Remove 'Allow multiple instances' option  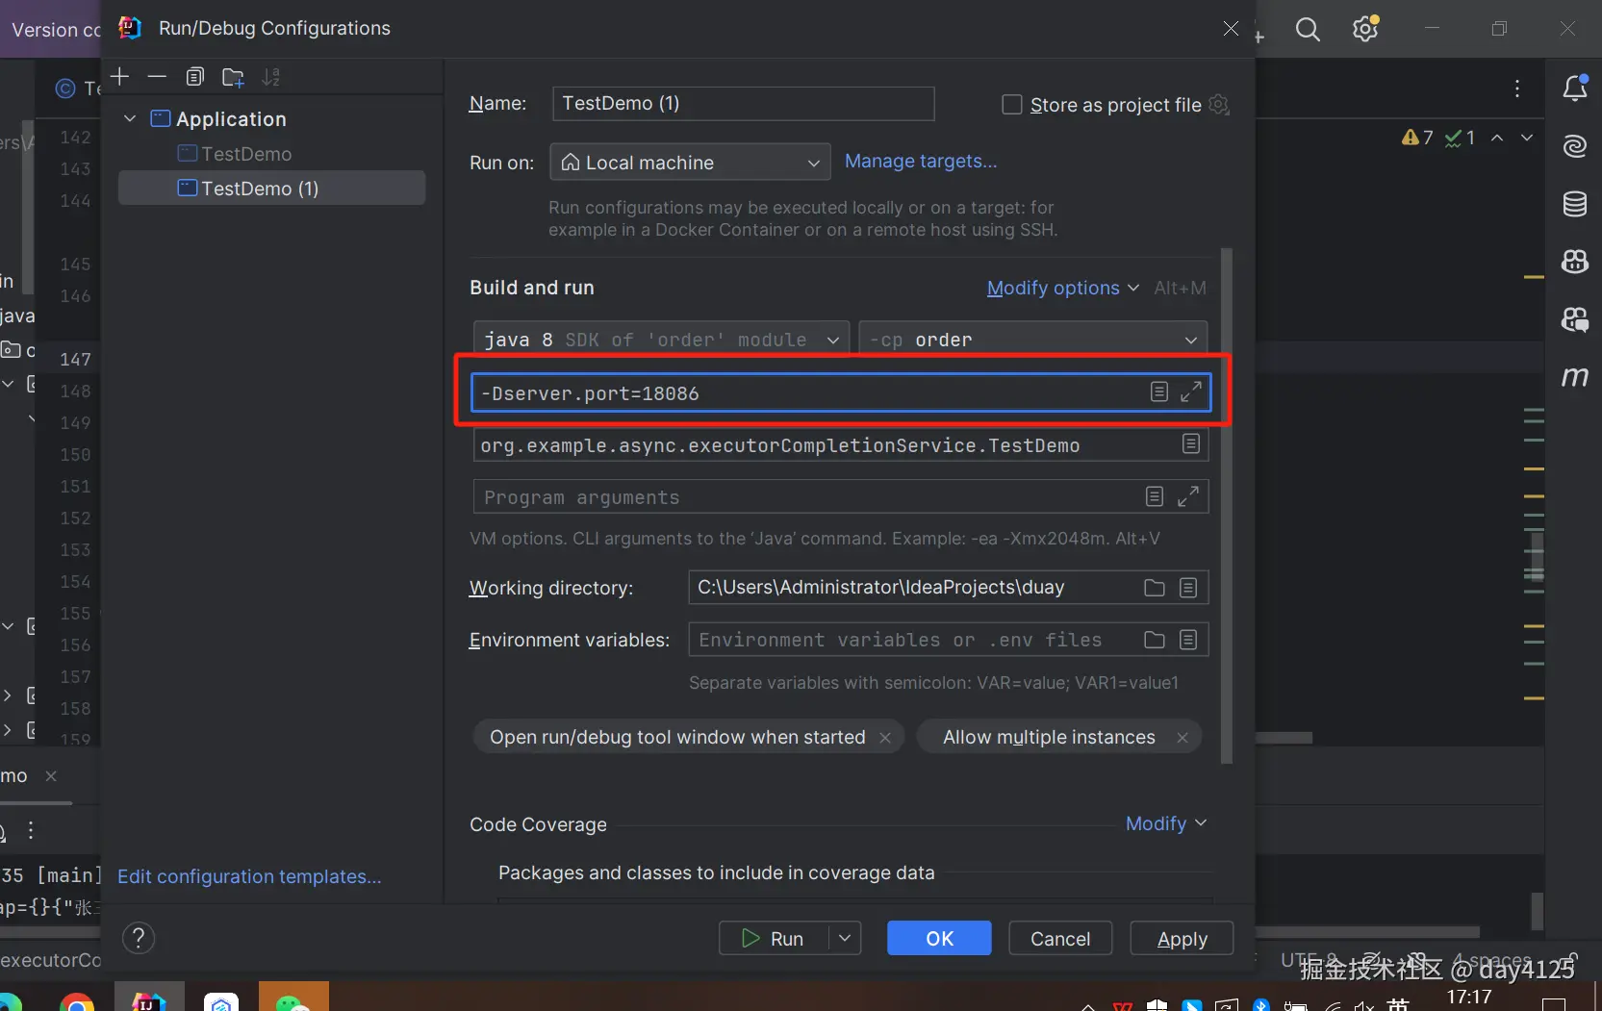tap(1182, 738)
